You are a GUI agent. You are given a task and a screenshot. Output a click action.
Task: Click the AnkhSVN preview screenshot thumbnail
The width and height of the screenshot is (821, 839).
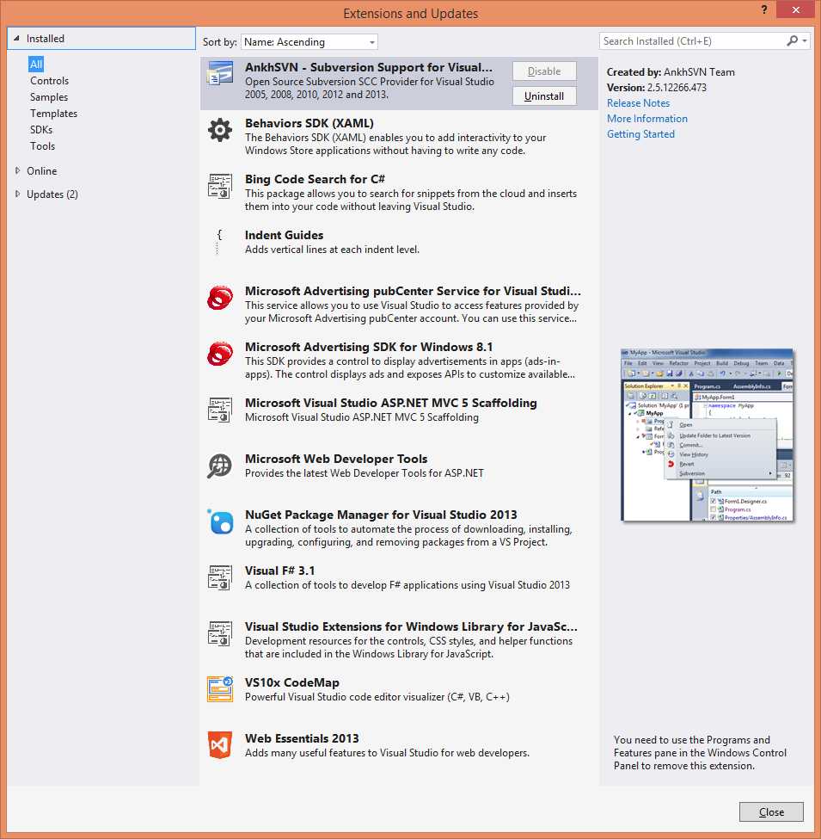pyautogui.click(x=708, y=435)
